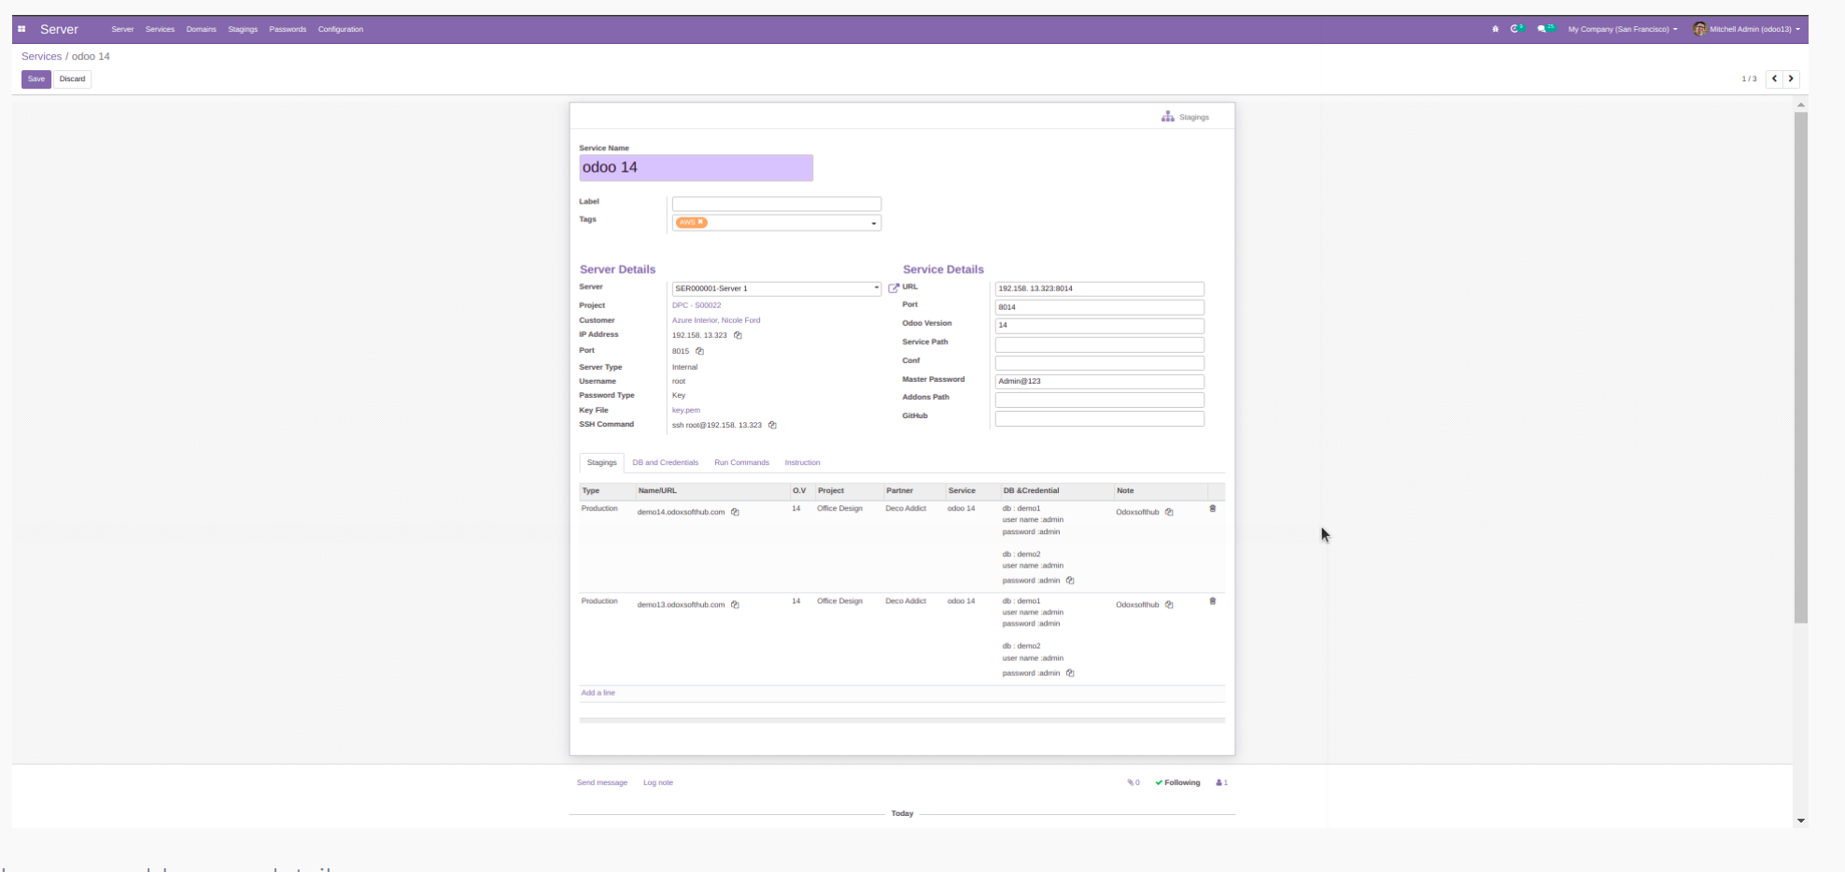
Task: Open Mitchell Admin user menu
Action: point(1747,29)
